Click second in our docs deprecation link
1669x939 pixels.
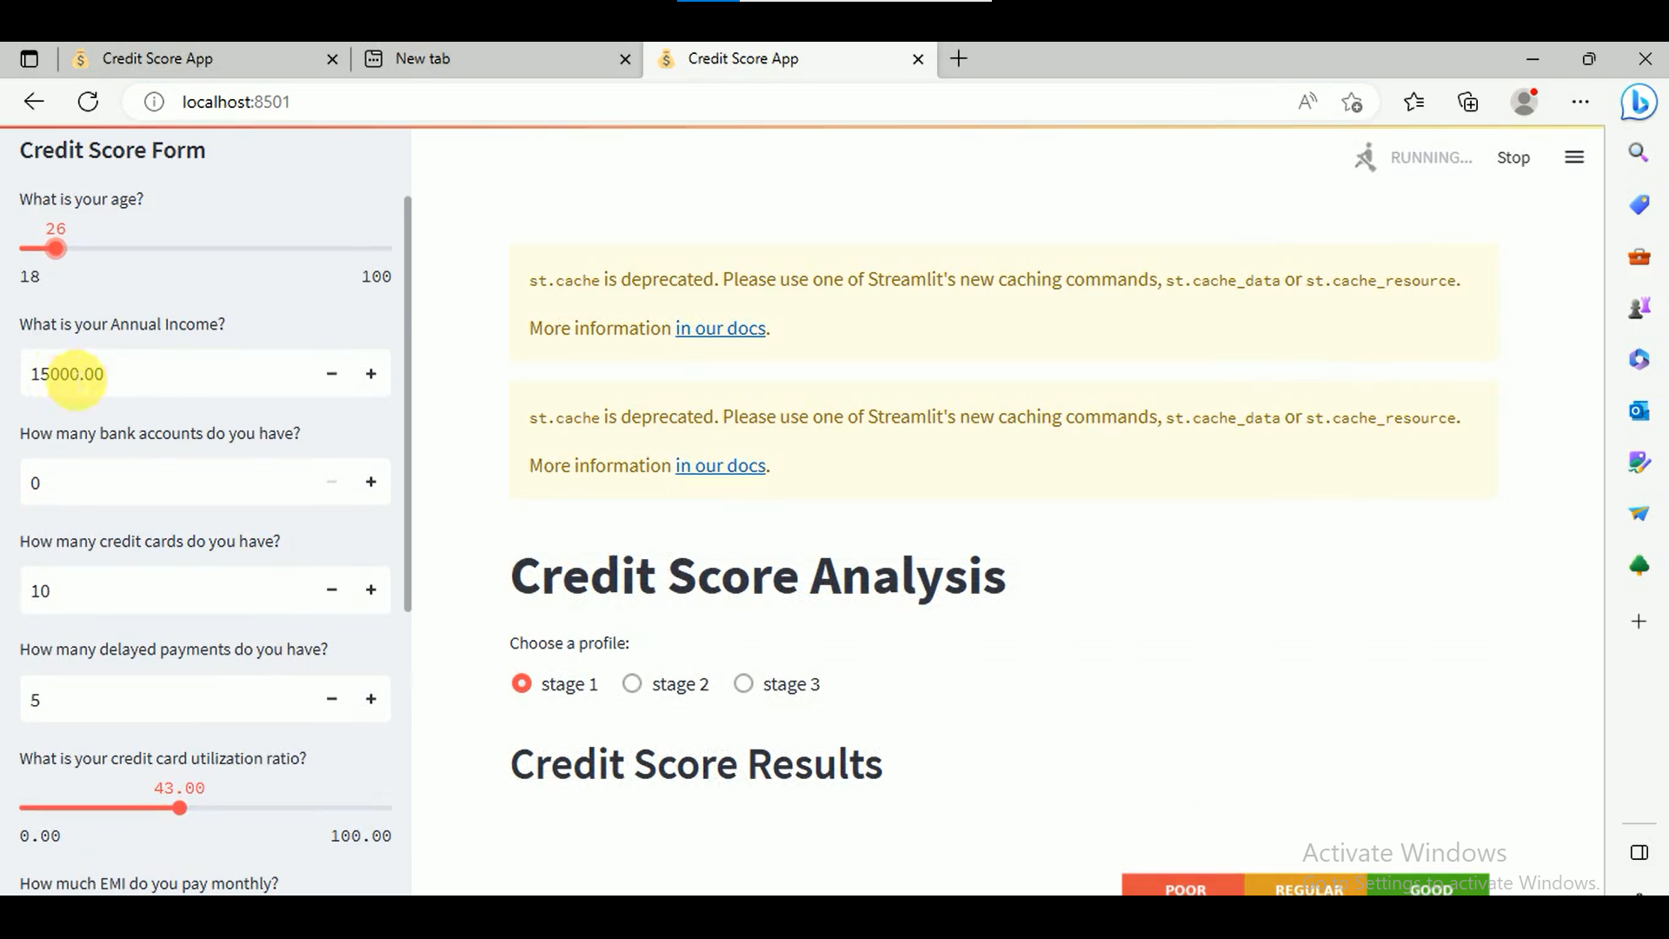point(720,464)
